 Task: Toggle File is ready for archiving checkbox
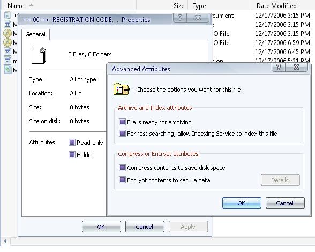122,122
